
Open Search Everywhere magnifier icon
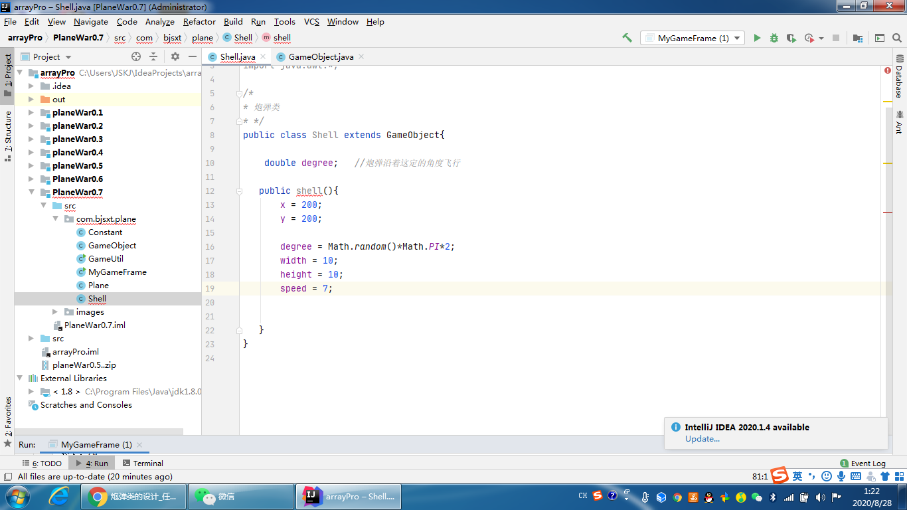click(898, 38)
